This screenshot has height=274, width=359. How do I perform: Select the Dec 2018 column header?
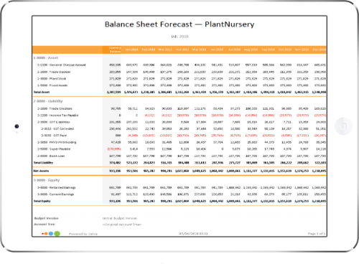pos(319,49)
